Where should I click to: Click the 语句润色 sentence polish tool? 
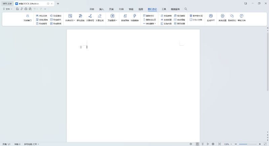80,18
